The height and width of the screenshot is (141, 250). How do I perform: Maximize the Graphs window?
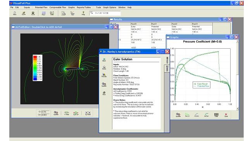click(x=232, y=37)
